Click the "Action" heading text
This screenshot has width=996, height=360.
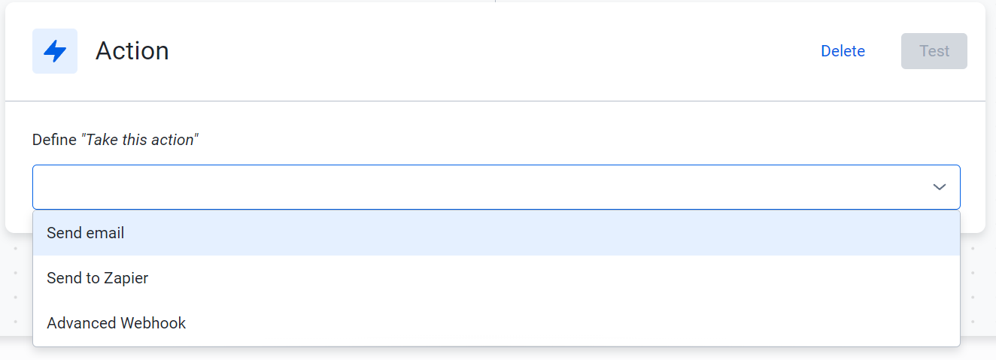(132, 51)
